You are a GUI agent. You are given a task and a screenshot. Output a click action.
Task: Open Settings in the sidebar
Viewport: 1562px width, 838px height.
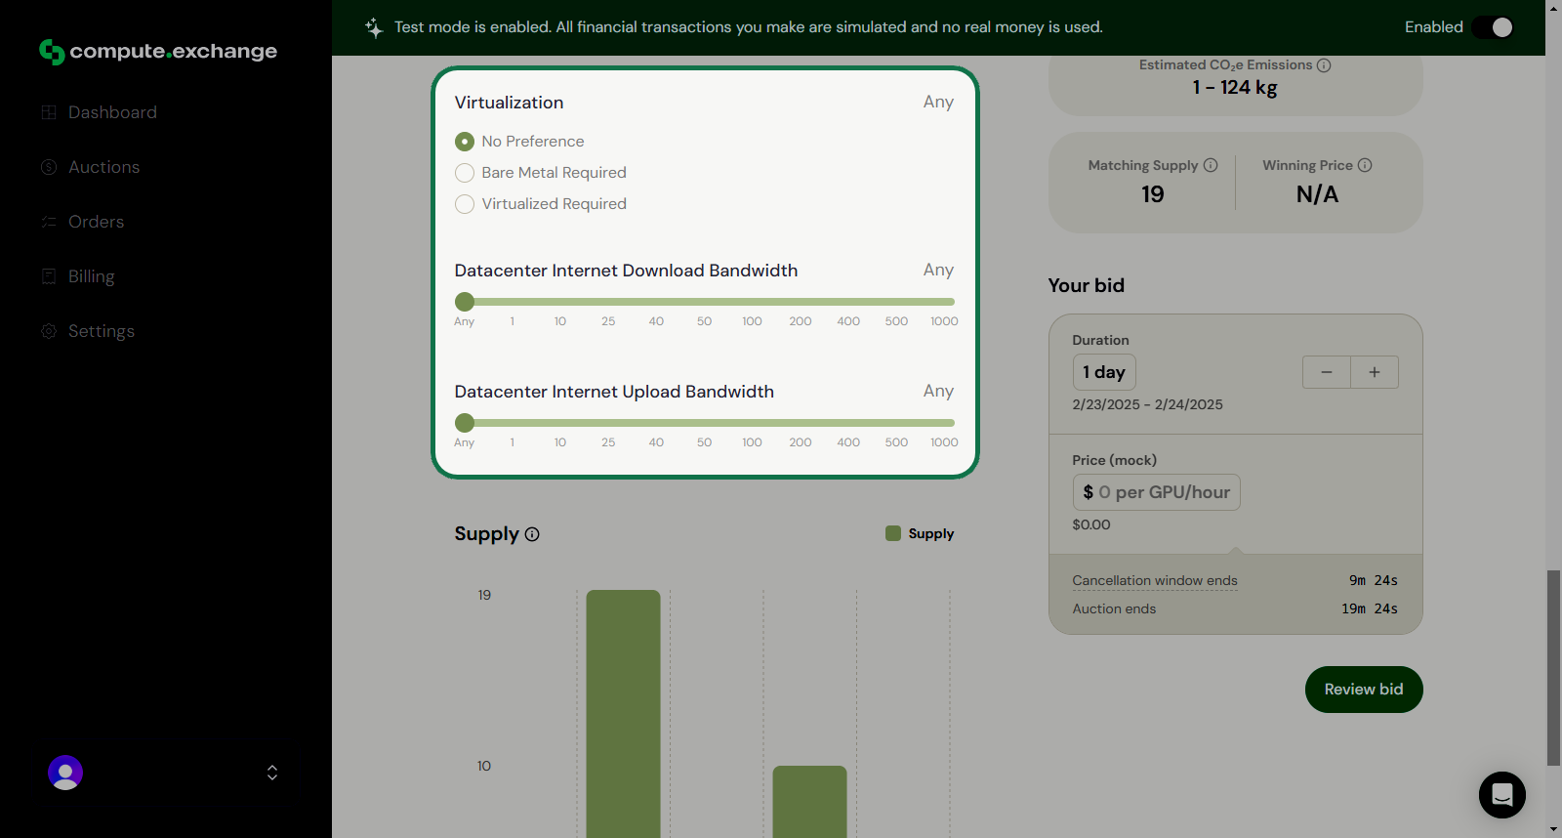tap(102, 331)
